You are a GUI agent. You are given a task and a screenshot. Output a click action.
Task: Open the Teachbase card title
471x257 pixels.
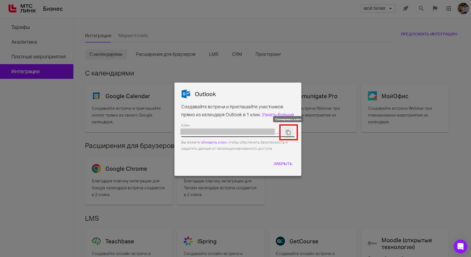click(120, 241)
